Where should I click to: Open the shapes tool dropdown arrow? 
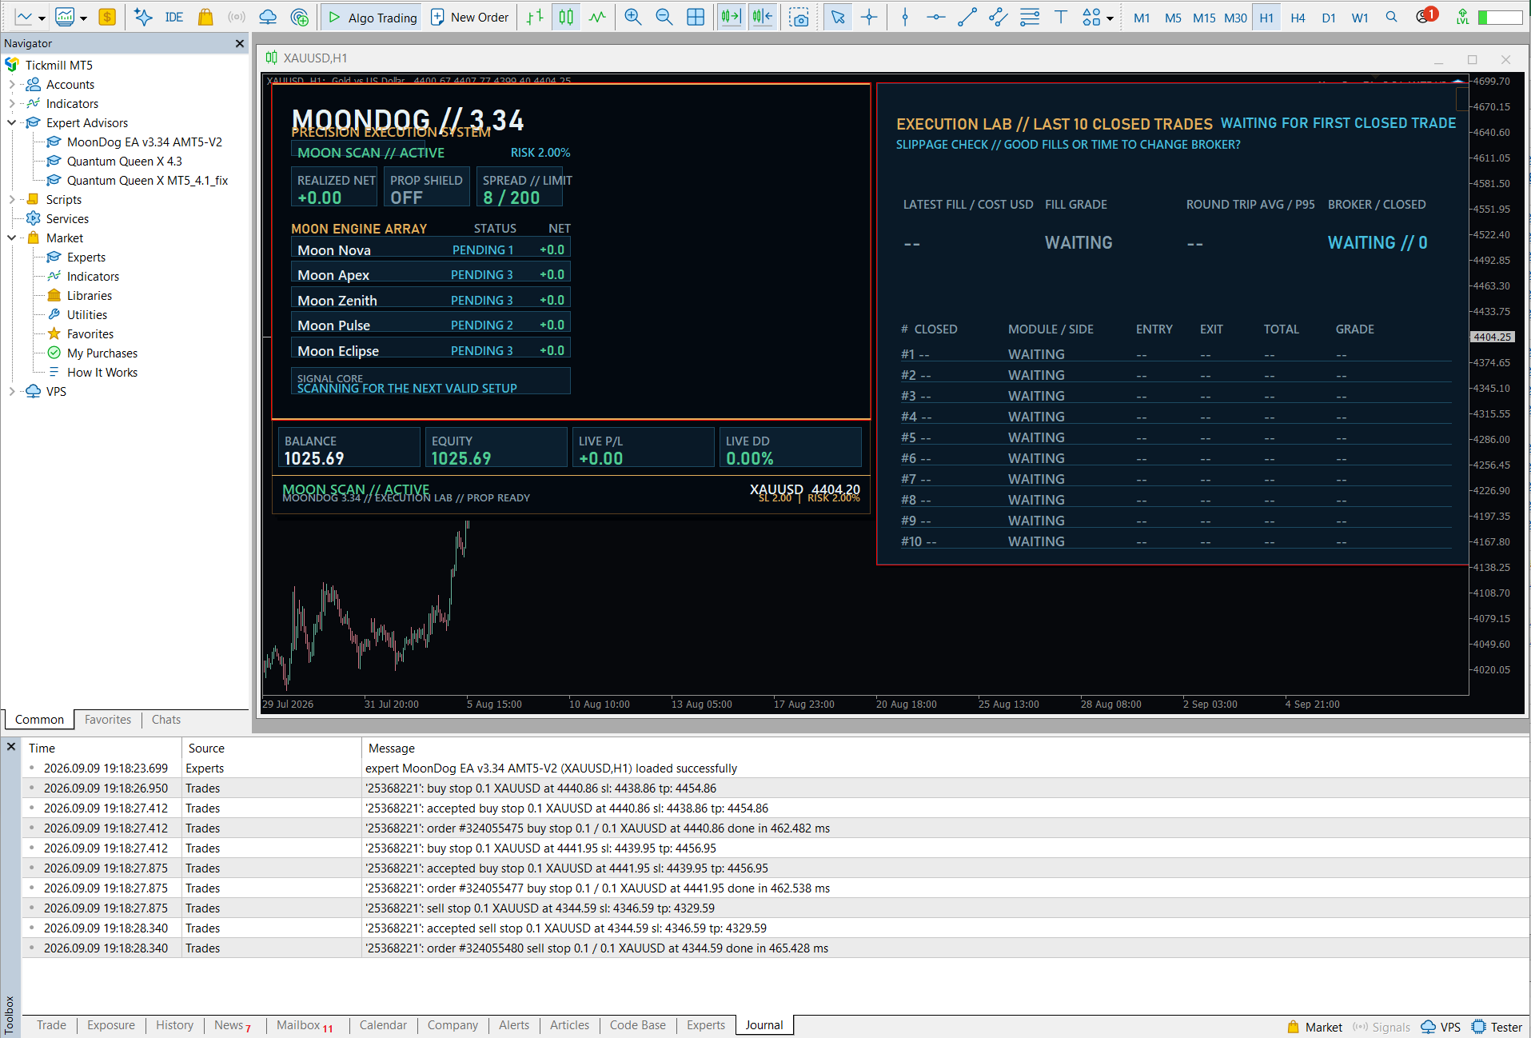pyautogui.click(x=1110, y=18)
